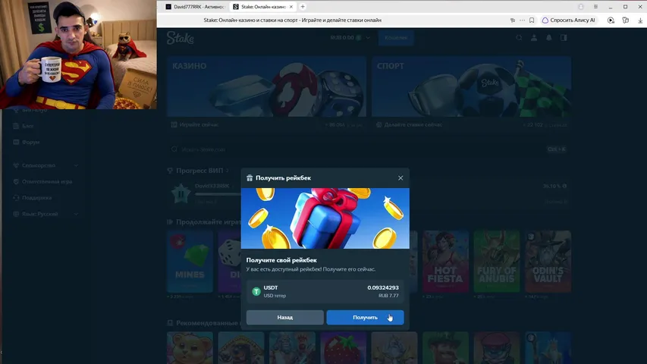Click the Stake search input field
647x364 pixels.
[369, 149]
